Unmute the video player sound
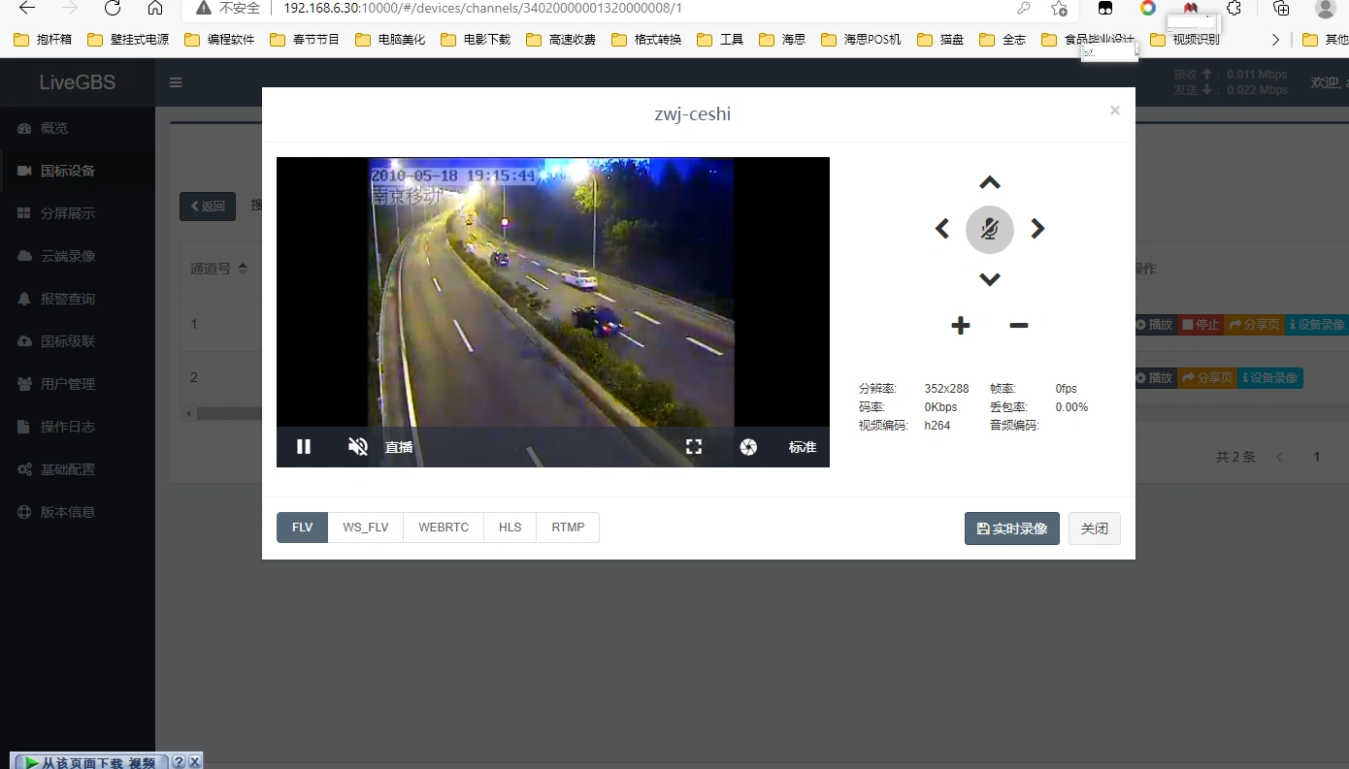The image size is (1349, 769). coord(358,447)
